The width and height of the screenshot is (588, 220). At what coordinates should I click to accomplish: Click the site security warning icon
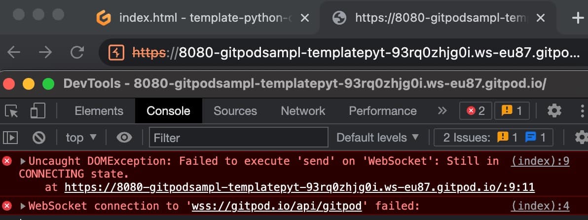116,53
